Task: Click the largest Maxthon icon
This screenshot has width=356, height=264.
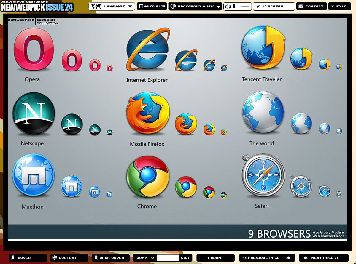Action: pyautogui.click(x=34, y=175)
